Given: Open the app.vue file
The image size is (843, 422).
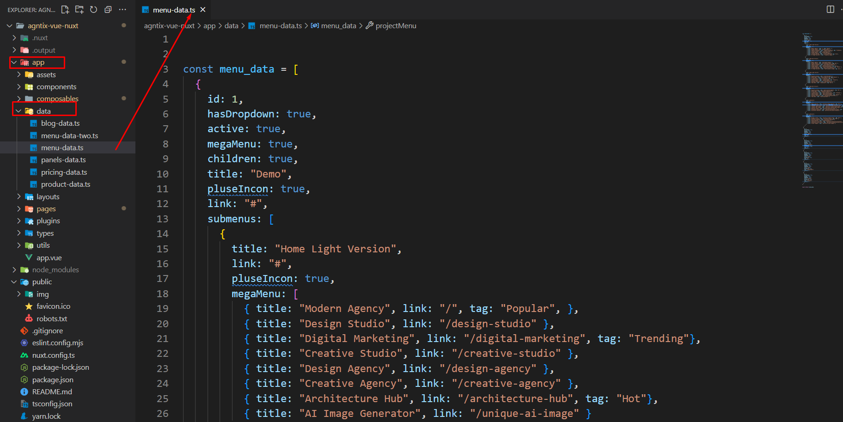Looking at the screenshot, I should [x=49, y=258].
